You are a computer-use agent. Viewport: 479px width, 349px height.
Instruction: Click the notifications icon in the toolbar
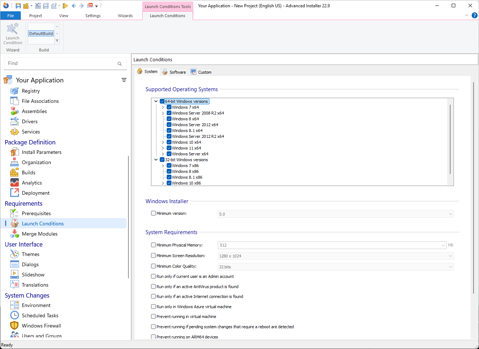tap(90, 6)
